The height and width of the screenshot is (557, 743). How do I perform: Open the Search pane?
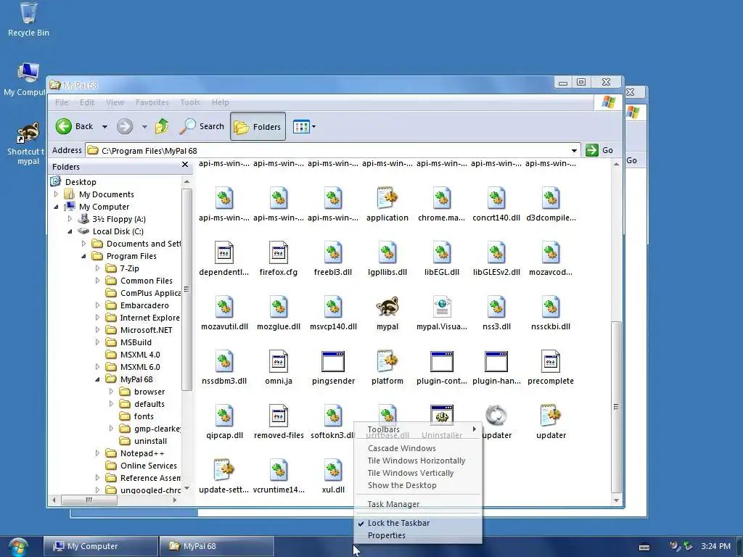pyautogui.click(x=202, y=126)
